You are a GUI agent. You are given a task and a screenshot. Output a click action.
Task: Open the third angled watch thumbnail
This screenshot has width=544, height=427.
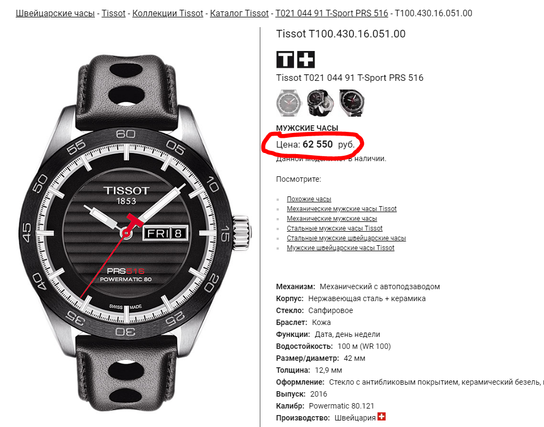pos(352,103)
